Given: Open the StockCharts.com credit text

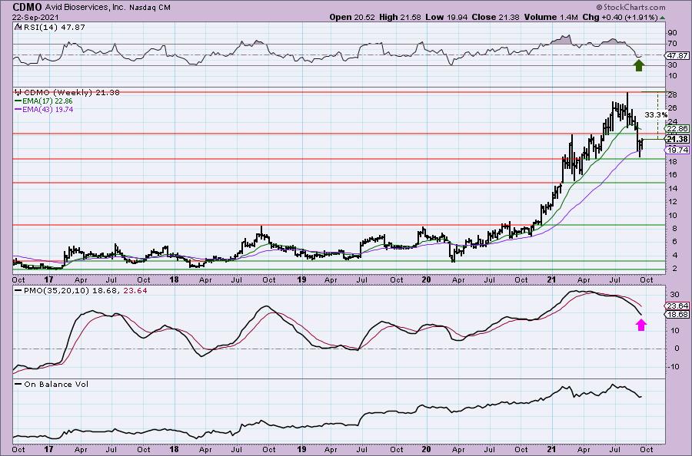Looking at the screenshot, I should (630, 7).
